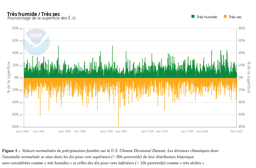256x168 pixels.
Task: Click the top 80% label on left axis
Action: (15, 28)
